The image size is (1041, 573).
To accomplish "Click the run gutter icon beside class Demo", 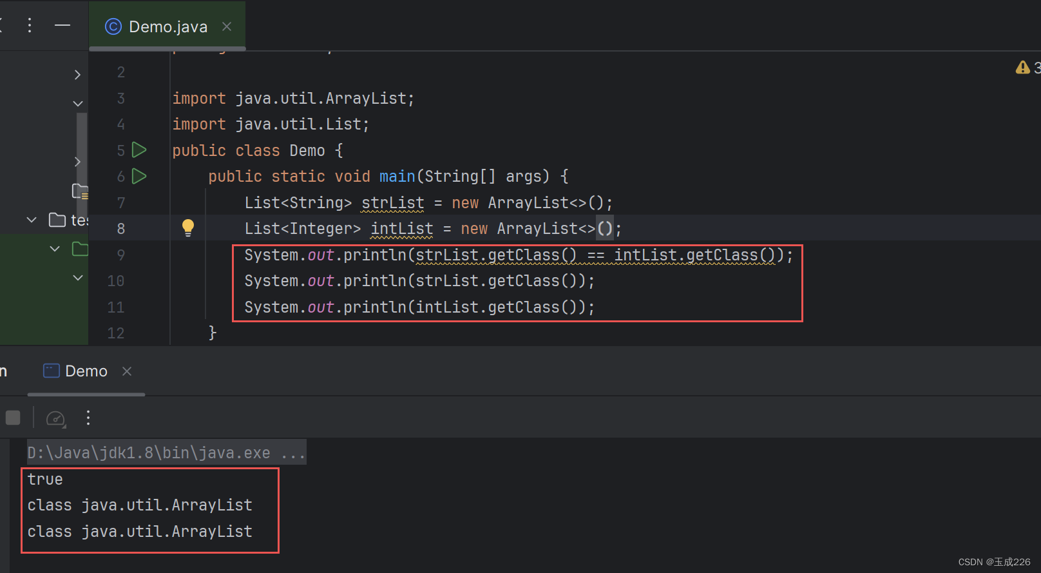I will click(x=139, y=150).
